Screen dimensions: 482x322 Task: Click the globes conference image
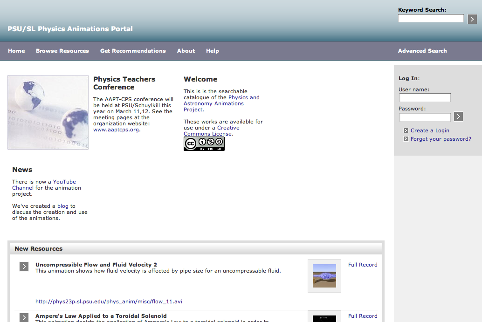48,112
